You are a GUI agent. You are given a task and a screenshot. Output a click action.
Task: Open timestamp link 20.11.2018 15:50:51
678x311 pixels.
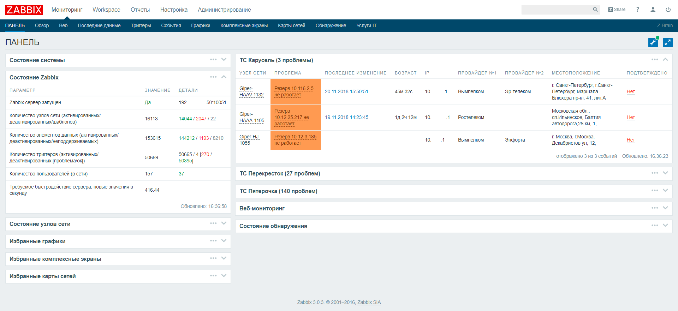pos(346,91)
